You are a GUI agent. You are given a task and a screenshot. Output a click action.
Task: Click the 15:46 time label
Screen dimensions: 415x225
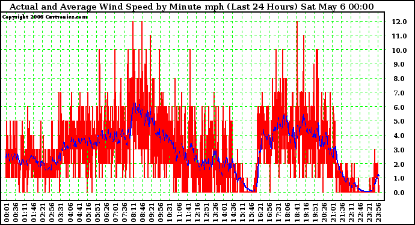251,212
